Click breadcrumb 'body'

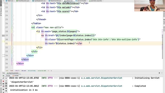(x=12, y=71)
